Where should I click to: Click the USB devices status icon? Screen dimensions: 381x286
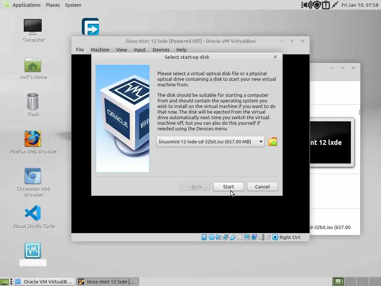click(x=233, y=237)
